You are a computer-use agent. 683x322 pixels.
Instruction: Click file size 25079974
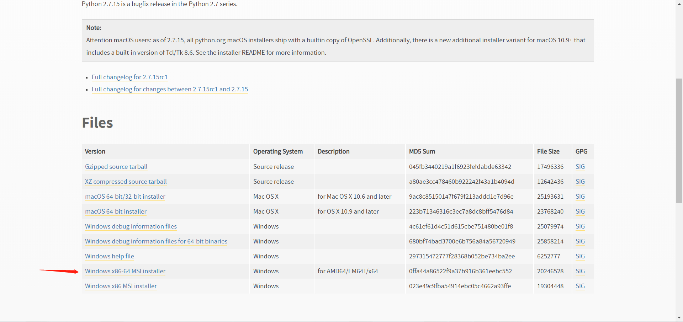coord(550,226)
